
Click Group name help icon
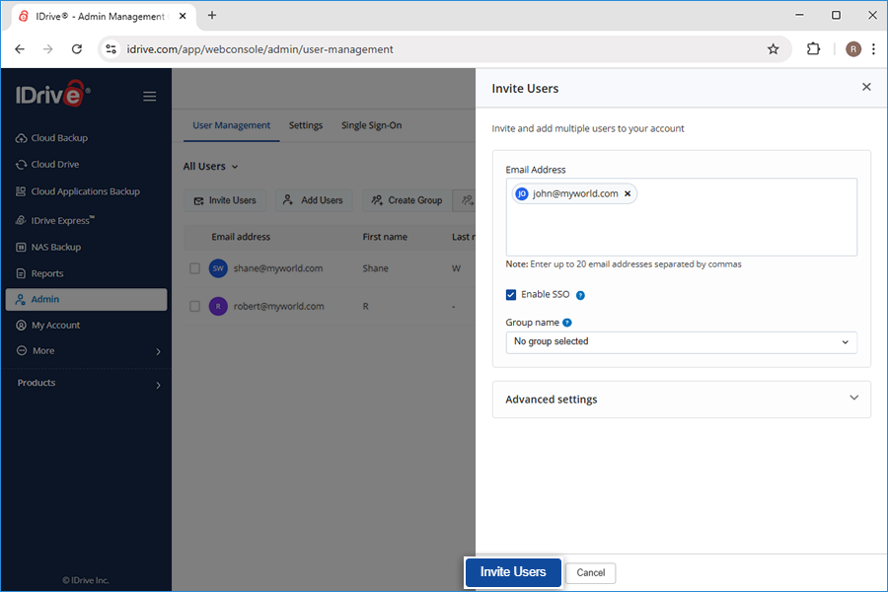[567, 323]
